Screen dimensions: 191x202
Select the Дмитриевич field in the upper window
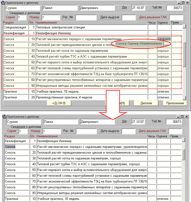point(97,8)
